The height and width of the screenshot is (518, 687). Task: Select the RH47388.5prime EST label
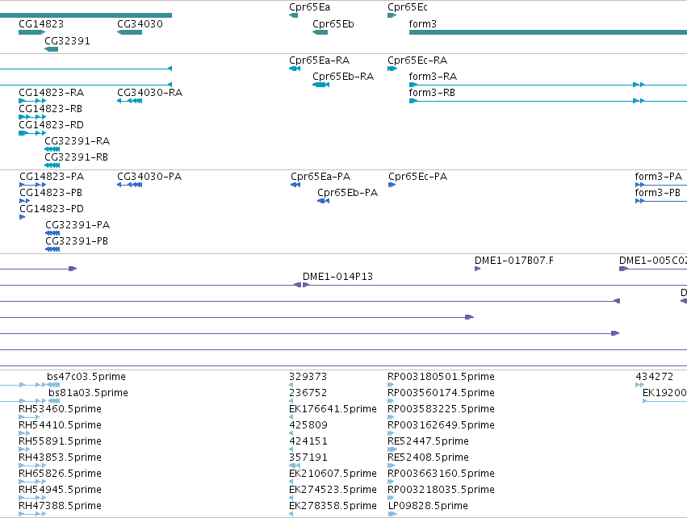60,506
